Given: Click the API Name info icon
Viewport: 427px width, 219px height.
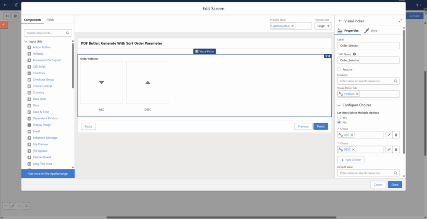Looking at the screenshot, I should (354, 54).
